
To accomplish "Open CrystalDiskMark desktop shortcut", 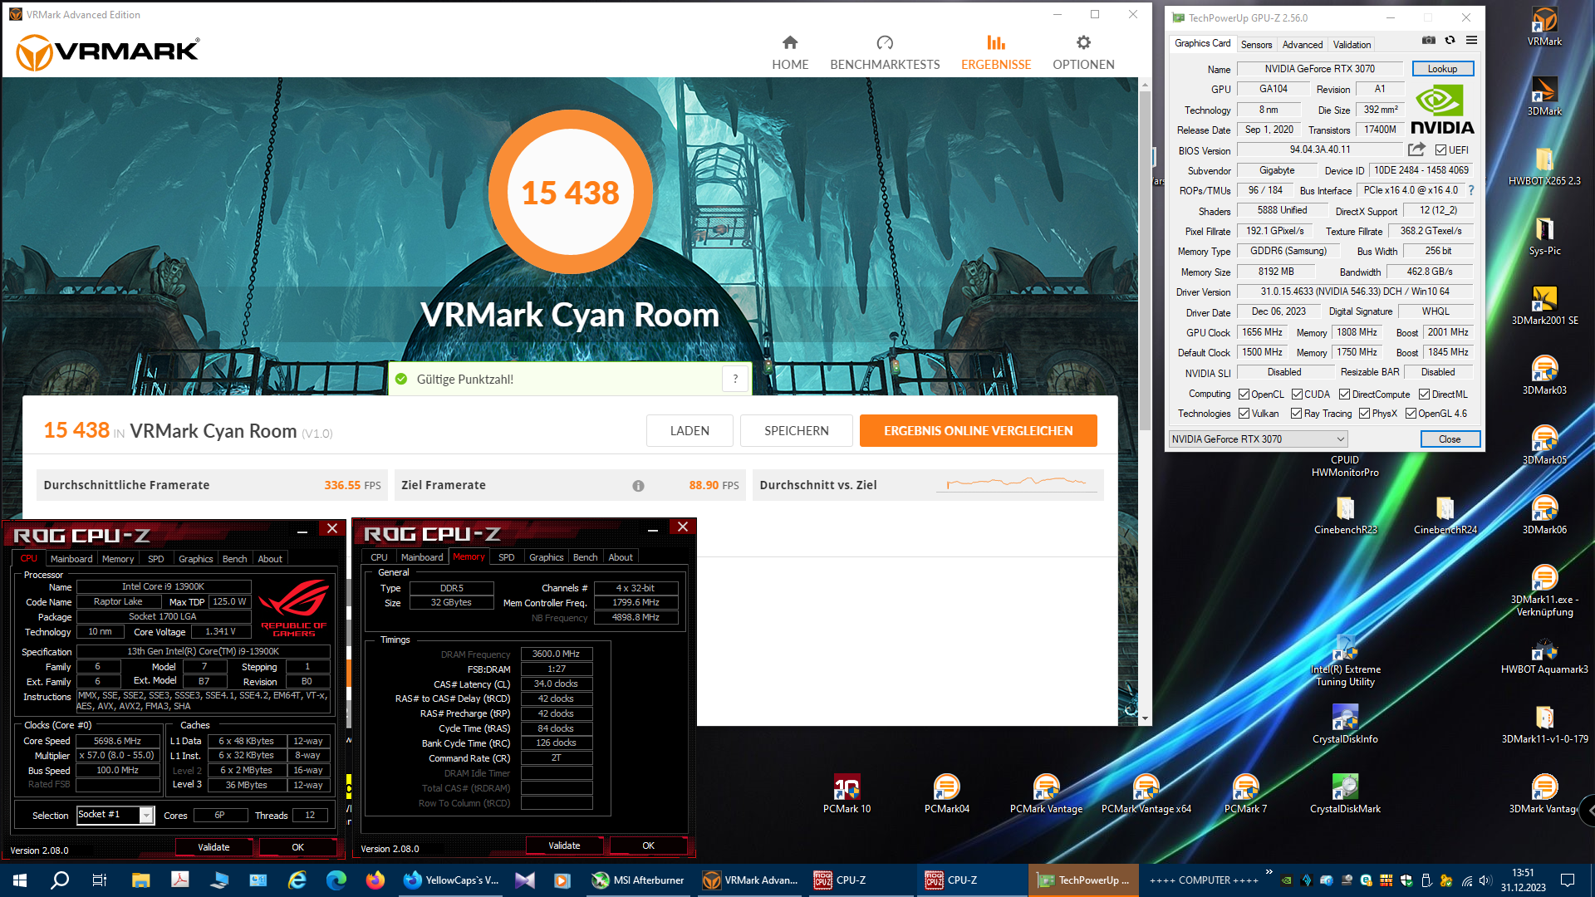I will pyautogui.click(x=1345, y=794).
